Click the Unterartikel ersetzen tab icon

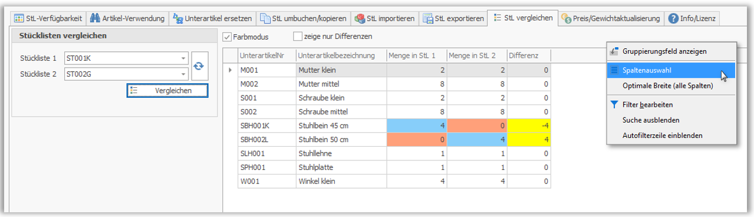pos(178,18)
